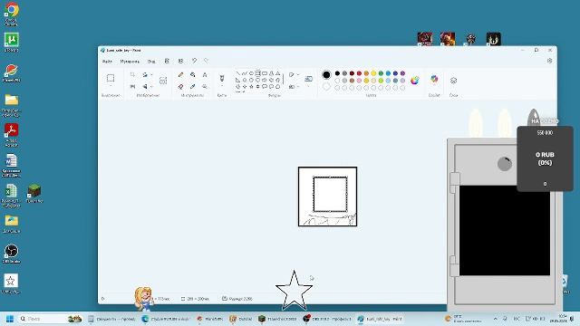
Task: Expand the Selection options dropdown
Action: (x=111, y=86)
